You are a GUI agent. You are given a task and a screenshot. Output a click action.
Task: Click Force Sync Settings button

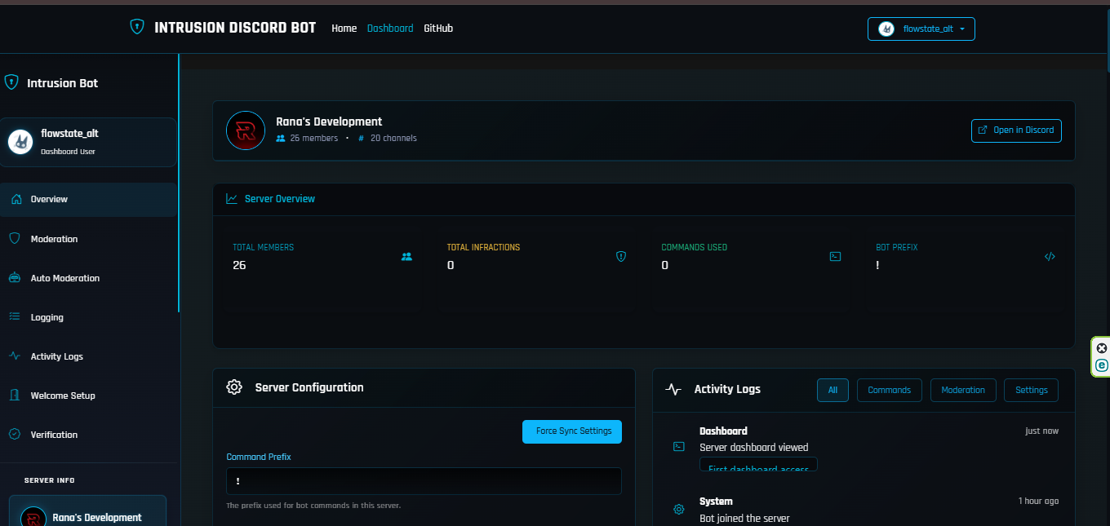point(572,431)
